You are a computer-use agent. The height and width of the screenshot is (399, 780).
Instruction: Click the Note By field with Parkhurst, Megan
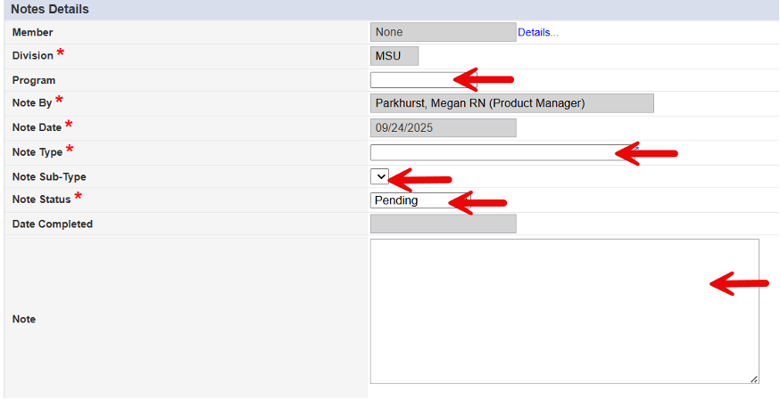click(x=512, y=103)
